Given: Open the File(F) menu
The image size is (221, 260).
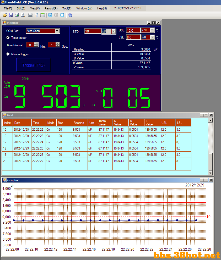Looking at the screenshot, I should pyautogui.click(x=8, y=8).
